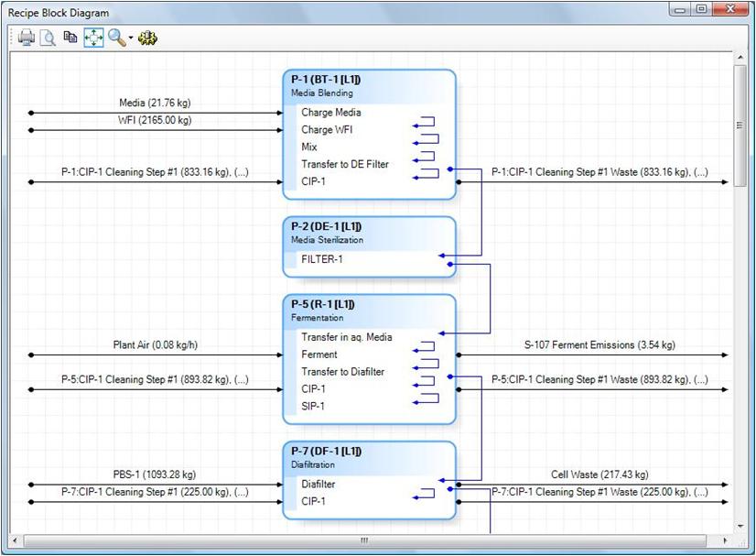Screen dimensions: 756x556
Task: Click the SIP-1 operation in Fermentation
Action: point(314,407)
